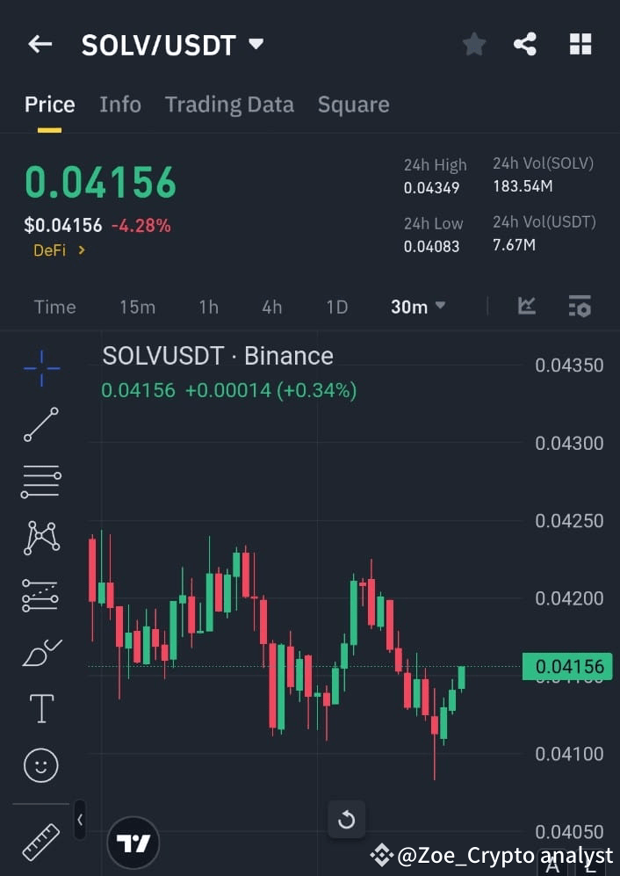The width and height of the screenshot is (620, 876).
Task: Open the SOLV/USDT pair selector dropdown
Action: [x=255, y=44]
